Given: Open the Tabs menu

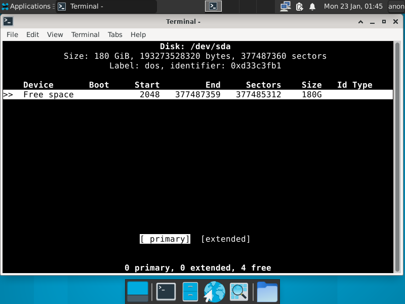Looking at the screenshot, I should (115, 34).
